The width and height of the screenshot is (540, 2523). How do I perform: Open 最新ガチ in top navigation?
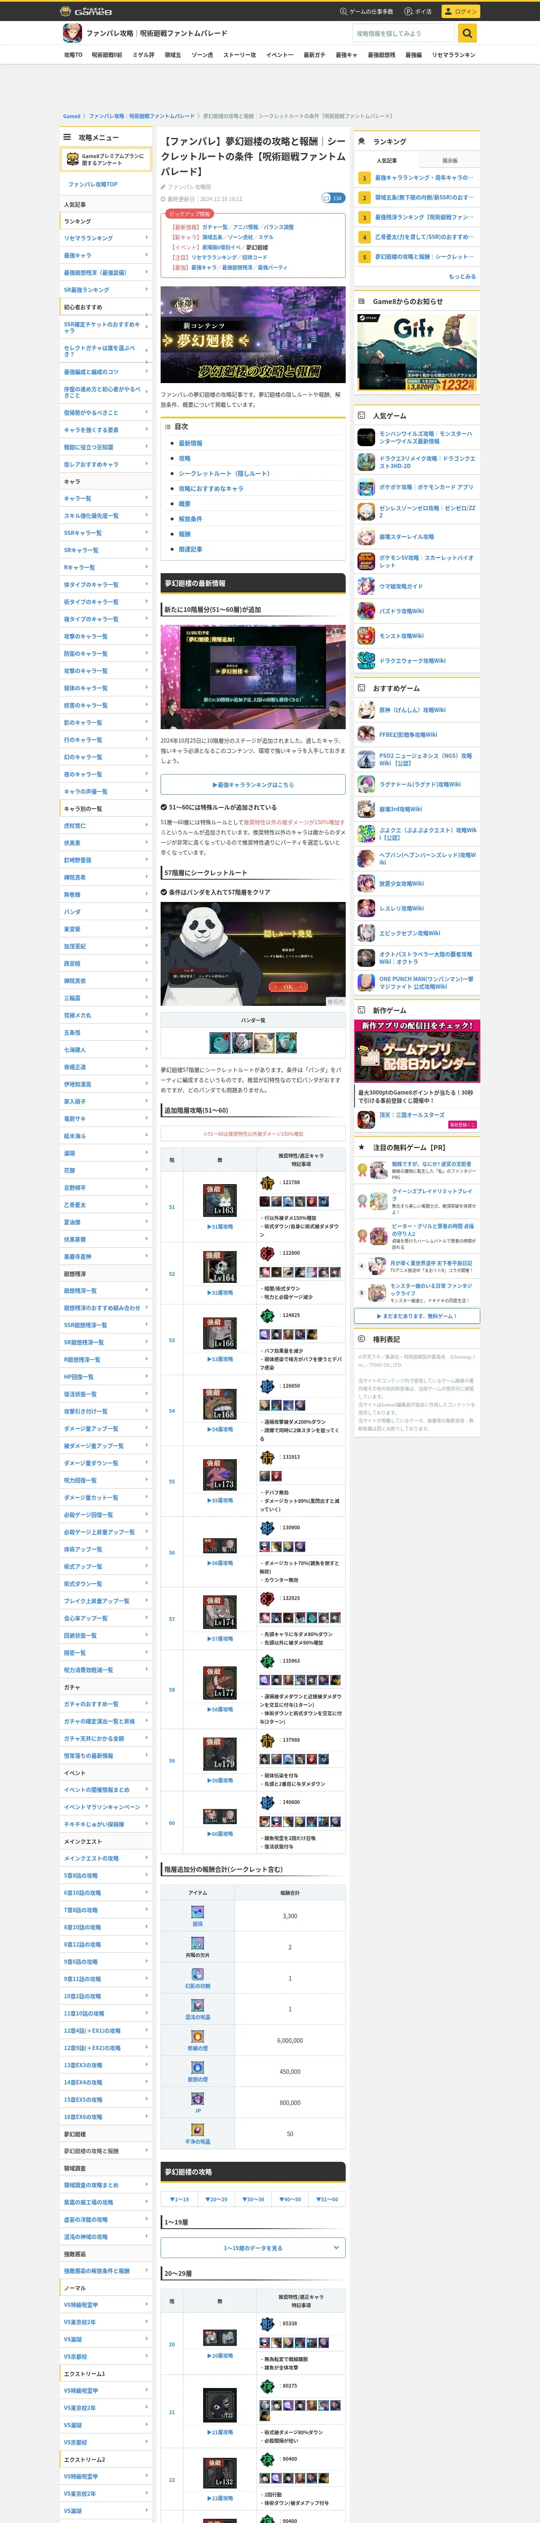(x=315, y=55)
